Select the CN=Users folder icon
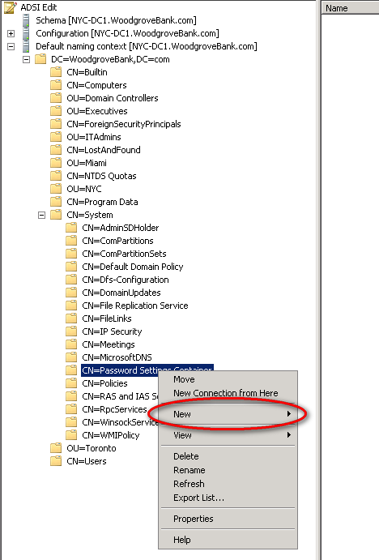Screen dimensions: 379x560 coord(56,460)
